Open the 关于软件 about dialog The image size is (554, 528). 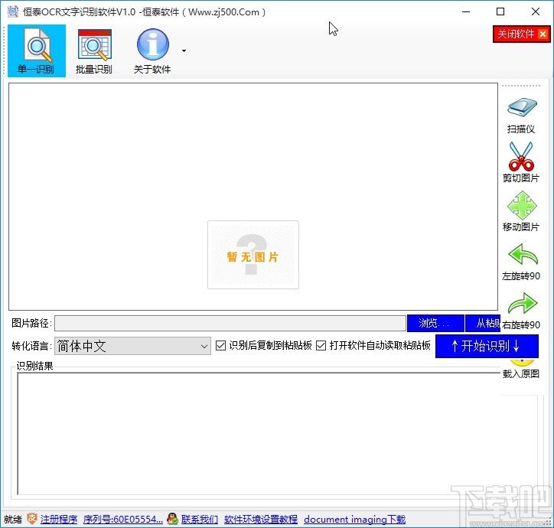tap(152, 51)
